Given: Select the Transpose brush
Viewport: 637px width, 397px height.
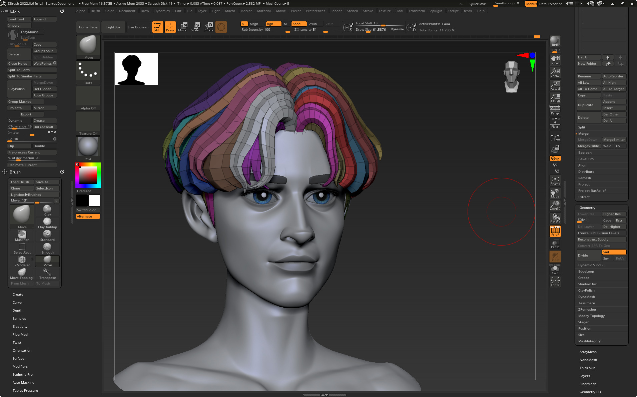Looking at the screenshot, I should (47, 274).
